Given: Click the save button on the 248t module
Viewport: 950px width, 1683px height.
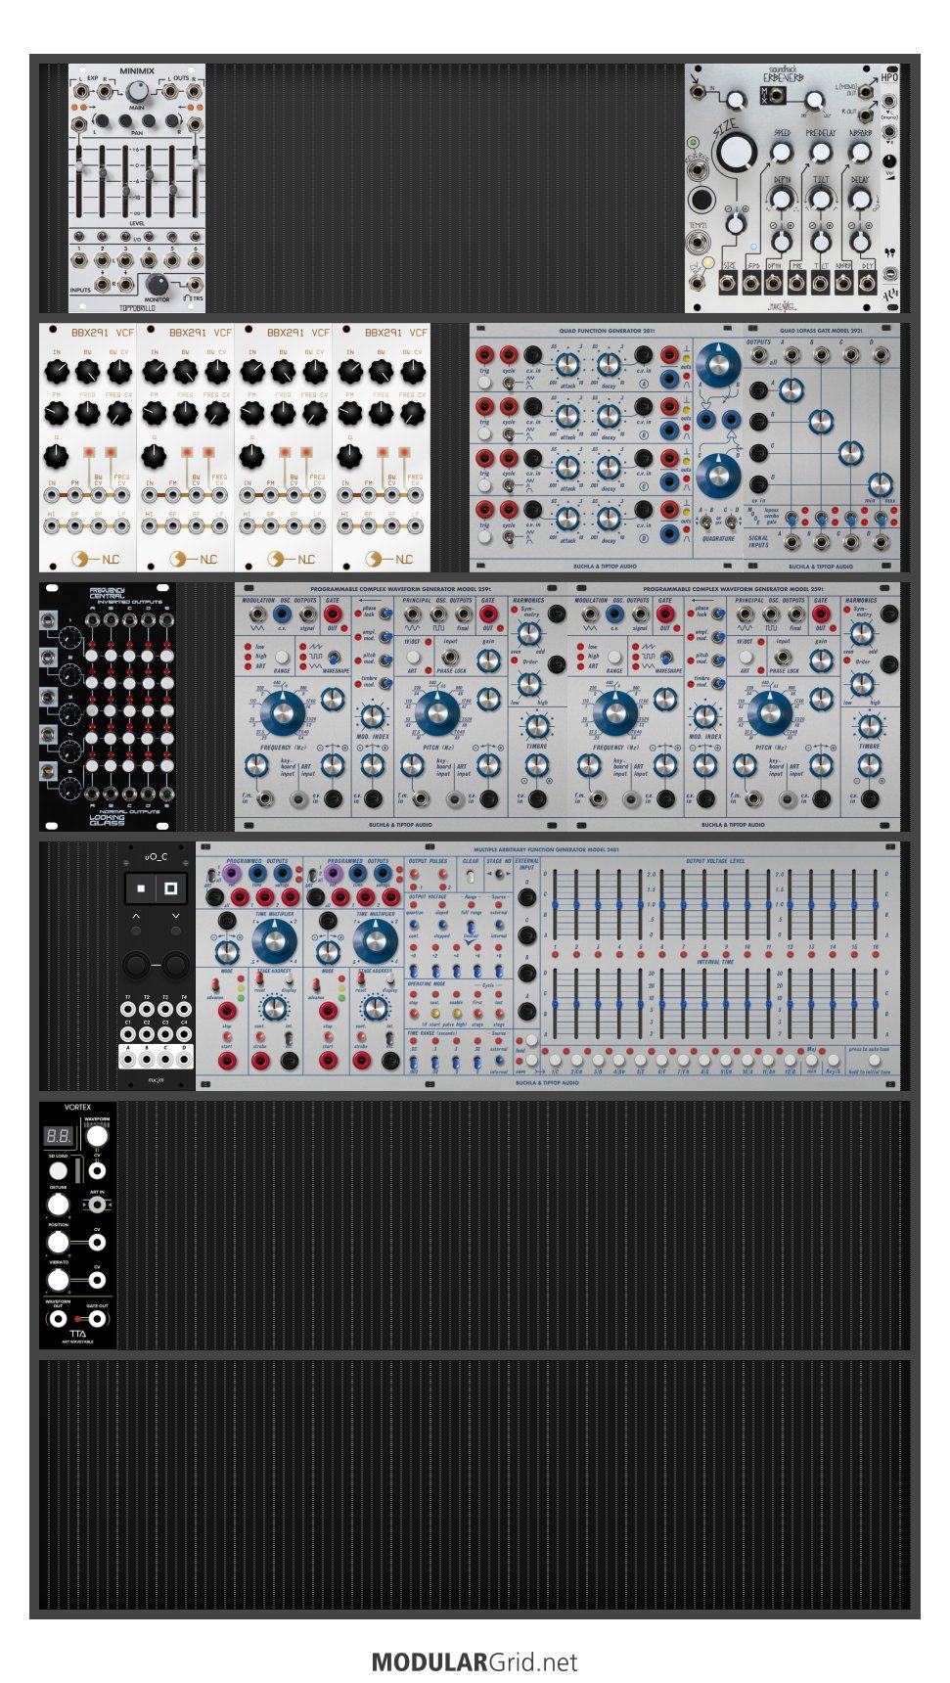Looking at the screenshot, I should click(x=532, y=1060).
